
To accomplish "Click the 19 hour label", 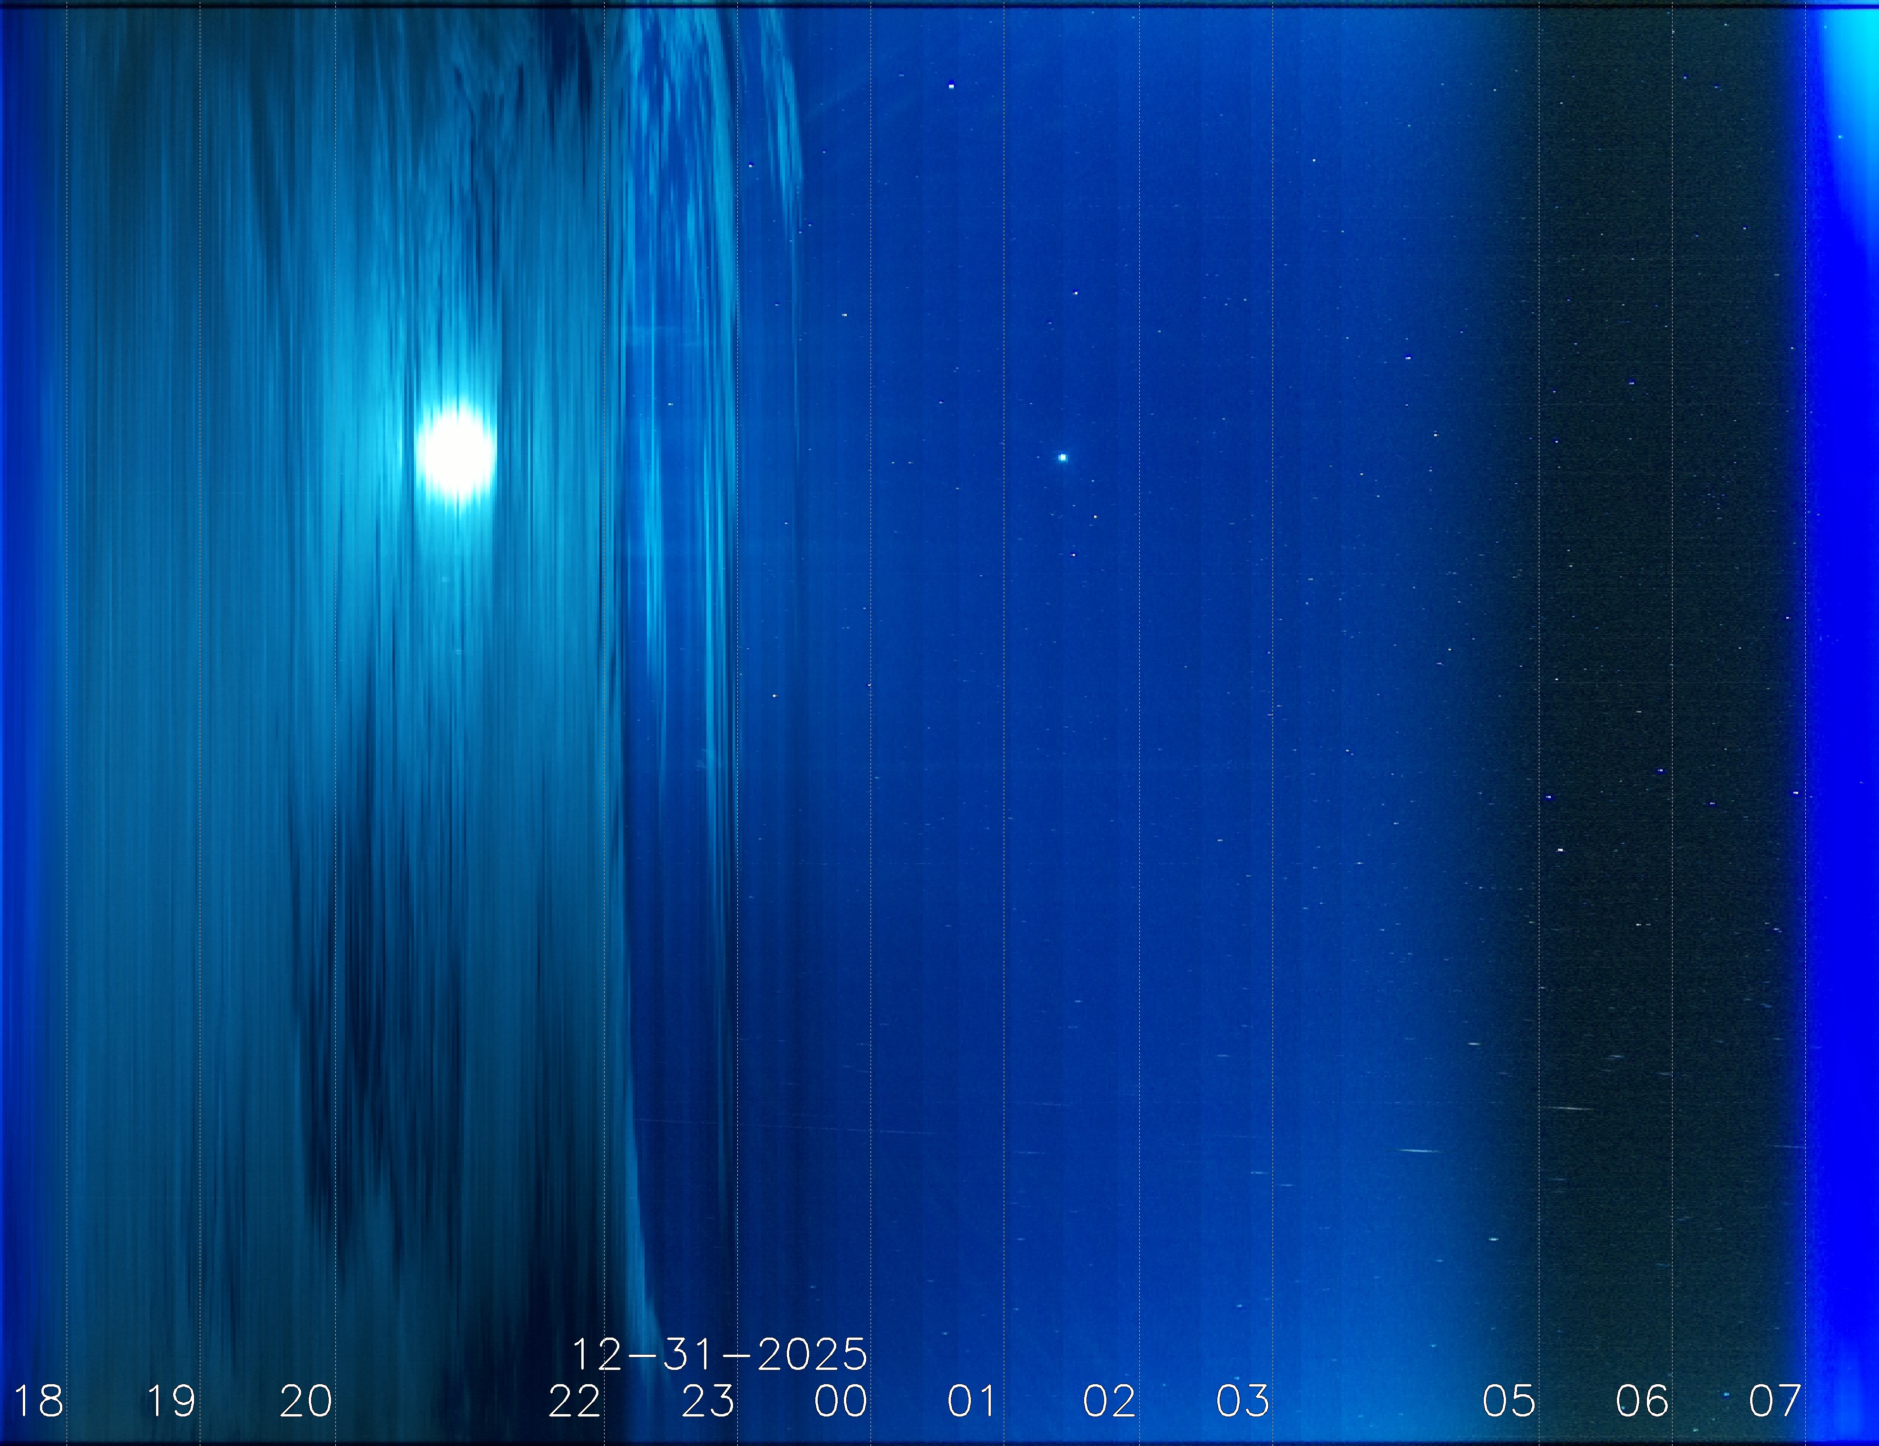I will coord(171,1401).
